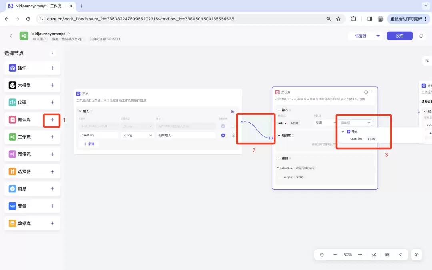432x270 pixels.
Task: Toggle the required checkbox for question row
Action: [223, 135]
